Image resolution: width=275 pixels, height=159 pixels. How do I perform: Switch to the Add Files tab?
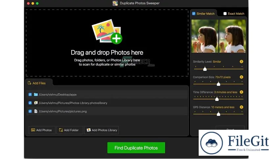point(39,83)
